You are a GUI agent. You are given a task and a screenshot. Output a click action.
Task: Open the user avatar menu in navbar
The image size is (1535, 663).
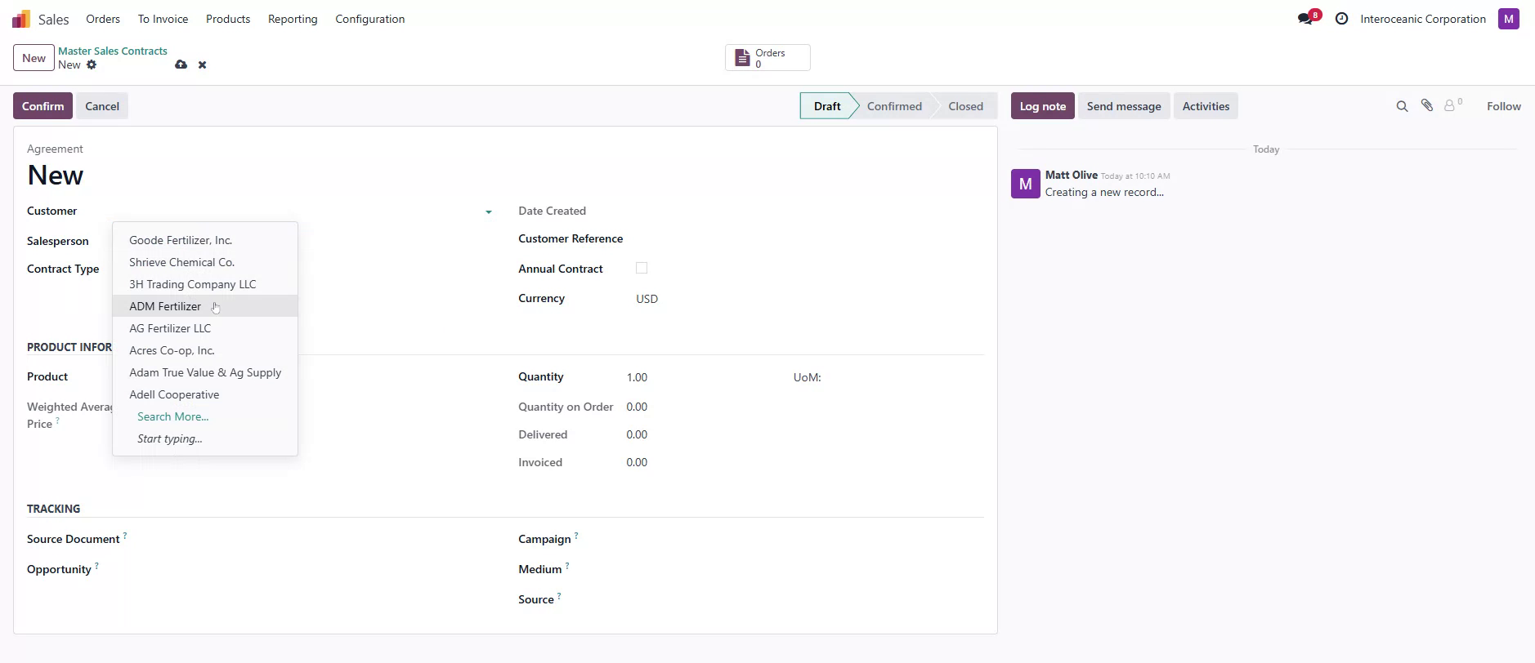coord(1508,19)
